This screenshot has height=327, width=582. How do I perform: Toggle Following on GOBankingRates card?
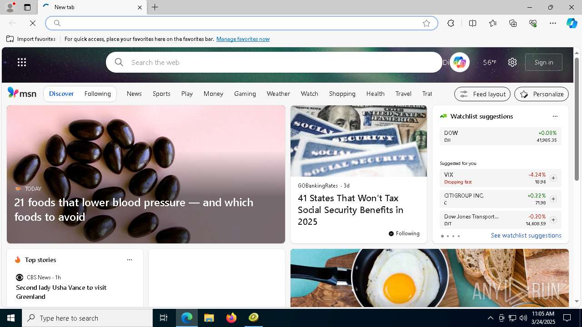coord(404,233)
